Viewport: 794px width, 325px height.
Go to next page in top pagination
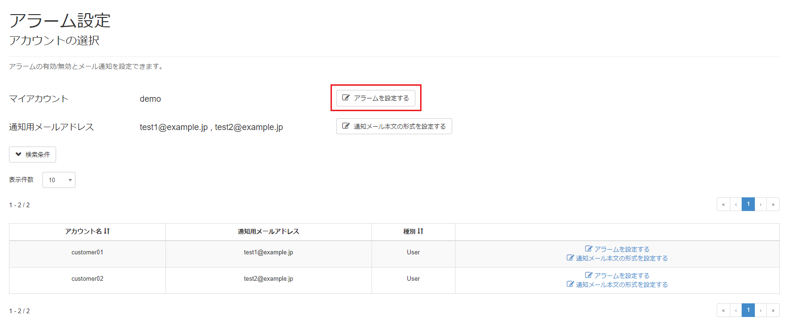(761, 204)
